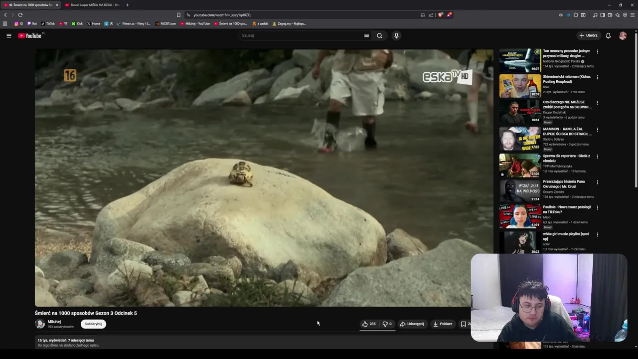Open the TikTok bookmark

pos(48,23)
